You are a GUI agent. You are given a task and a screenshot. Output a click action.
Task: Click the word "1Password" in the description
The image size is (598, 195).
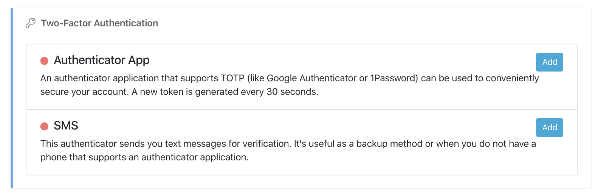coord(394,78)
